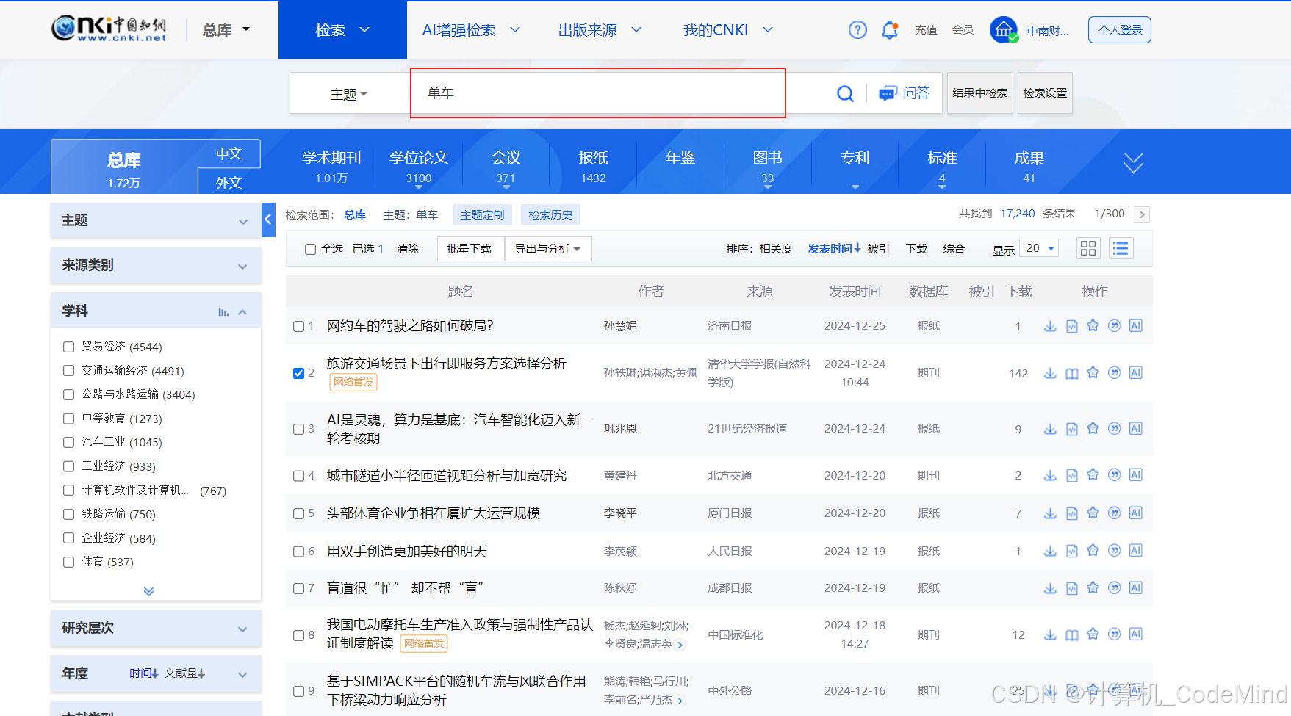This screenshot has height=716, width=1291.
Task: Toggle the 全选 select-all checkbox
Action: [x=310, y=249]
